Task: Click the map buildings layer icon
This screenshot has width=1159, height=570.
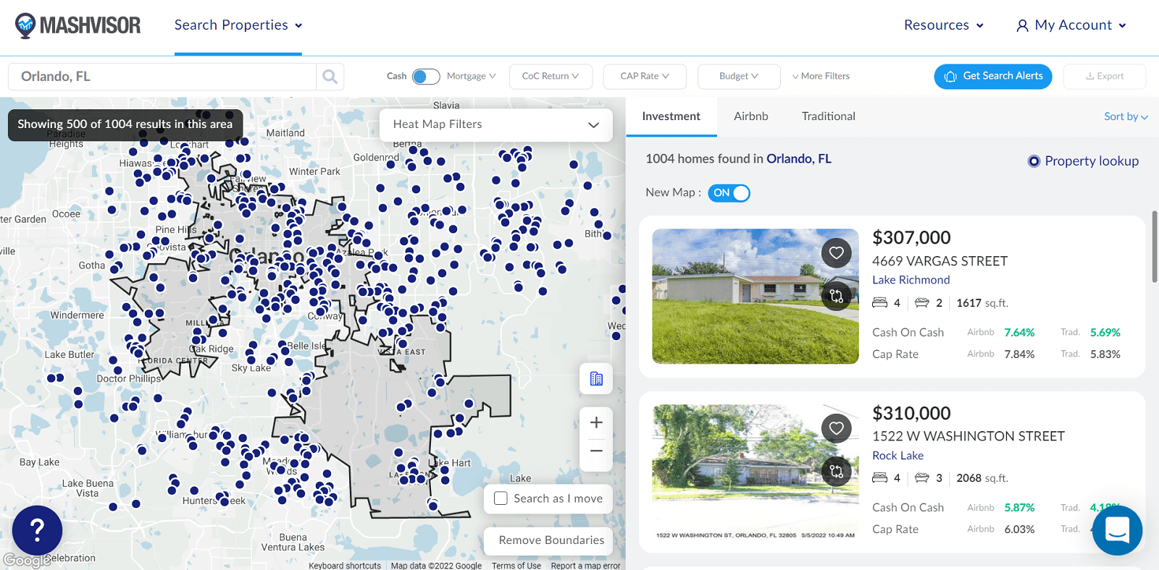Action: point(596,378)
